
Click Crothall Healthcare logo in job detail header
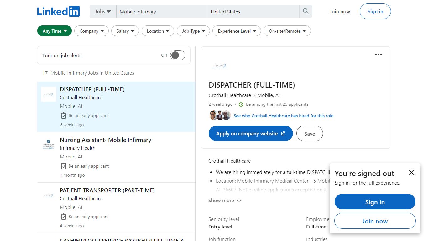tap(220, 66)
